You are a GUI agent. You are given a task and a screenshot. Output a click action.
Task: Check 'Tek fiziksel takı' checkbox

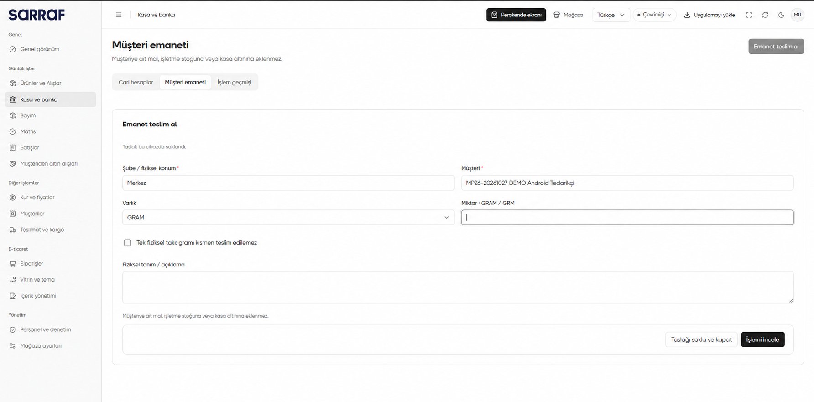tap(128, 243)
